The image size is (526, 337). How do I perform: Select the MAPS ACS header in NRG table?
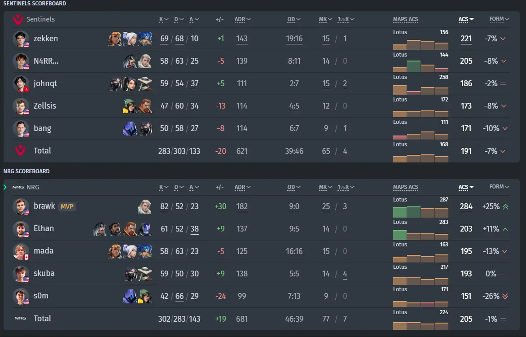click(406, 187)
